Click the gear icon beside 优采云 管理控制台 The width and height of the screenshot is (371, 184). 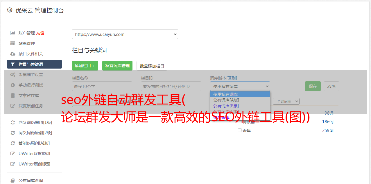click(10, 10)
